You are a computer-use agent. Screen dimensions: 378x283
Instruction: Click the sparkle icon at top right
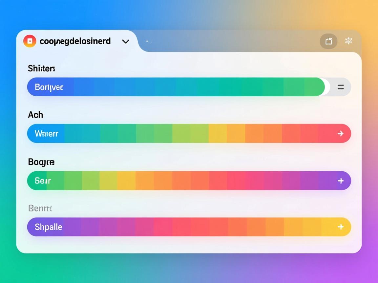point(348,41)
